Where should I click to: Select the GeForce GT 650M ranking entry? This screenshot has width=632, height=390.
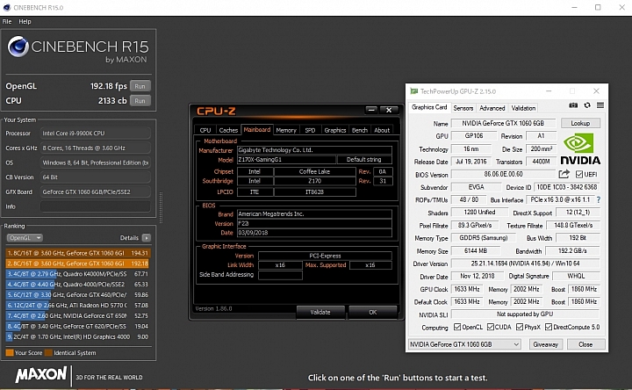point(78,316)
